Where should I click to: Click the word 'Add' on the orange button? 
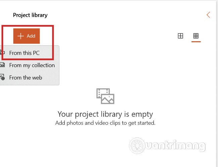(x=31, y=36)
